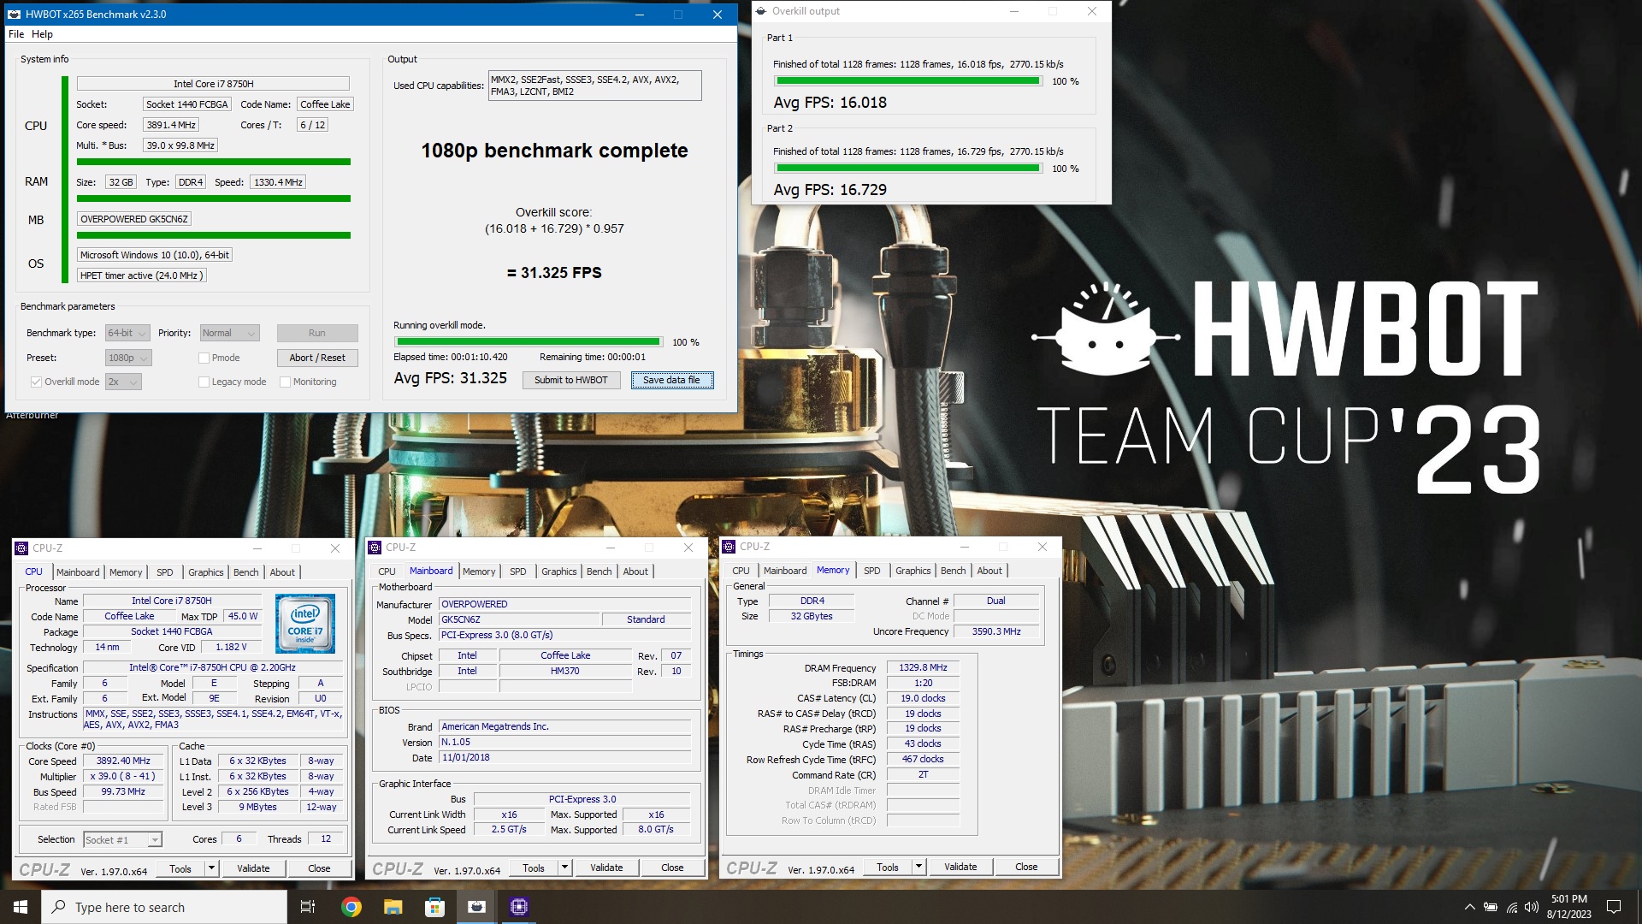Expand Tools dropdown arrow in CPU-Z Mainboard window
This screenshot has width=1642, height=924.
click(564, 868)
